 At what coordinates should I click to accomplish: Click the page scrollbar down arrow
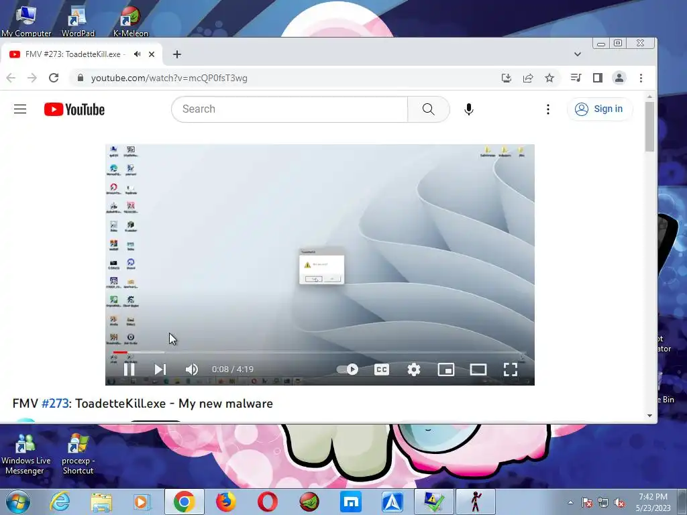click(649, 416)
